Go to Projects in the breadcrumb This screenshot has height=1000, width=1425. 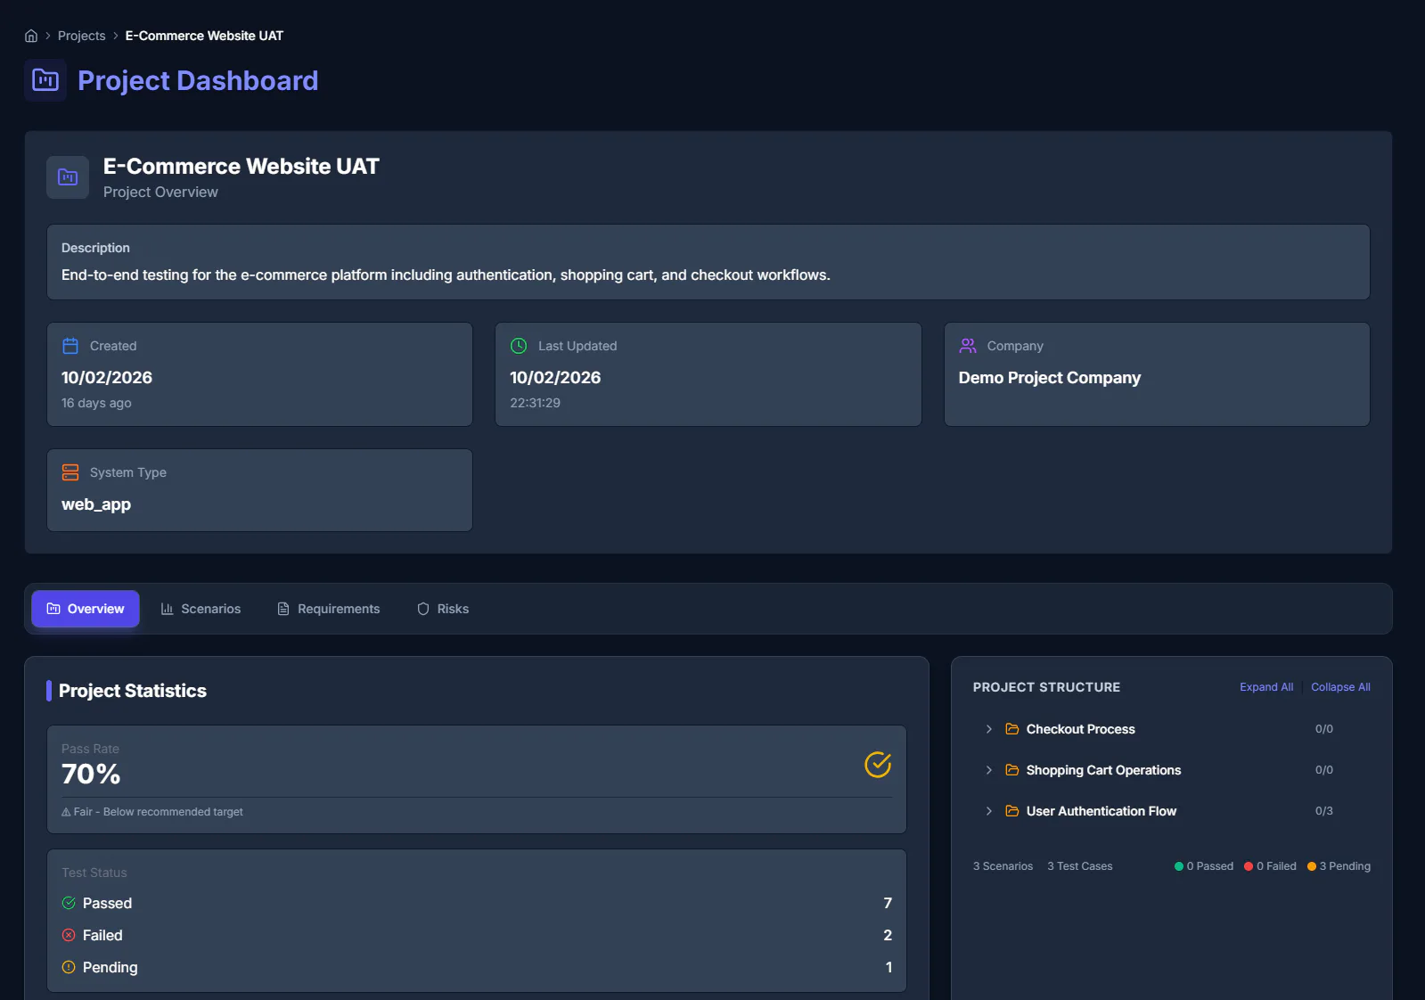[82, 36]
